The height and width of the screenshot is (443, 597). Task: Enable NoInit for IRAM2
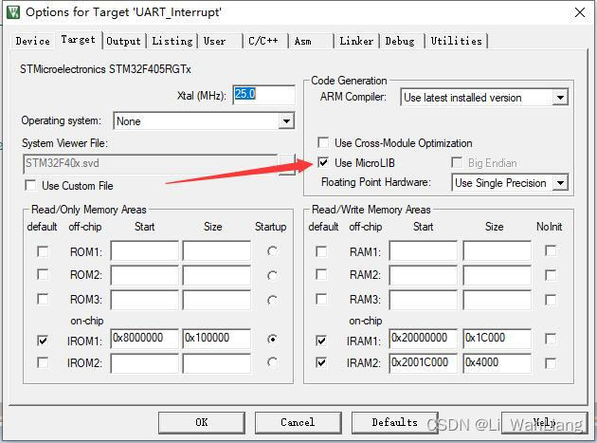551,363
